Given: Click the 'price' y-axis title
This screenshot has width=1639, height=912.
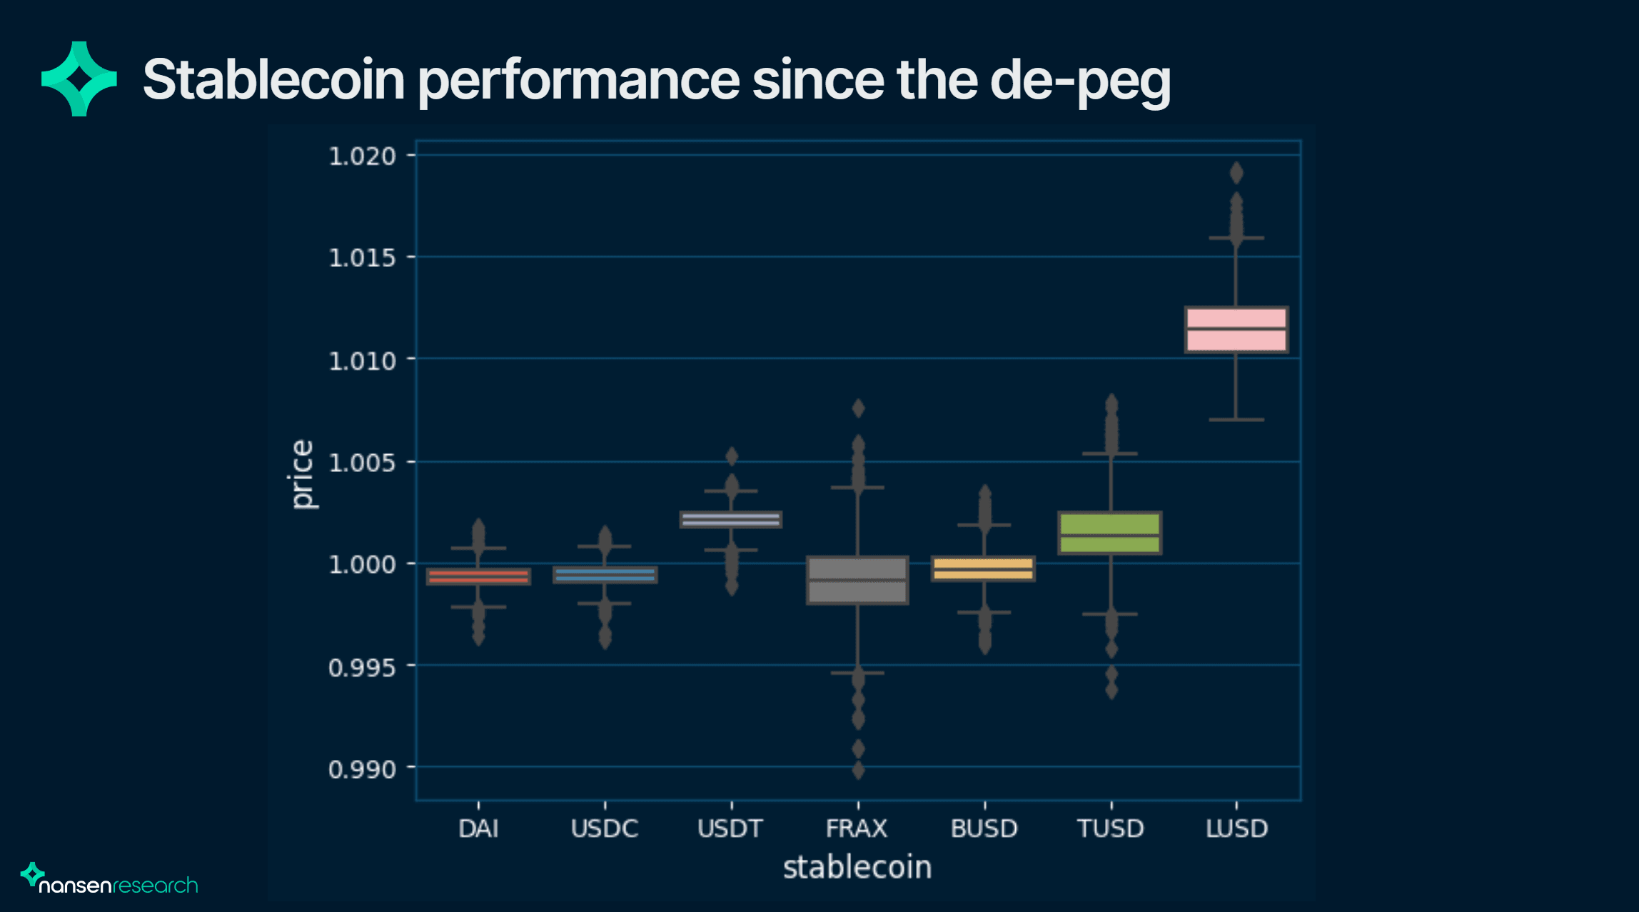Looking at the screenshot, I should [x=302, y=474].
